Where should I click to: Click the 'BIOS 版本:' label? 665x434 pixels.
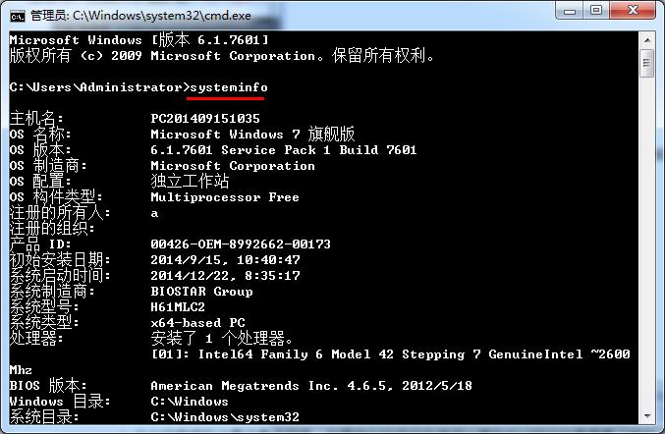tap(48, 386)
